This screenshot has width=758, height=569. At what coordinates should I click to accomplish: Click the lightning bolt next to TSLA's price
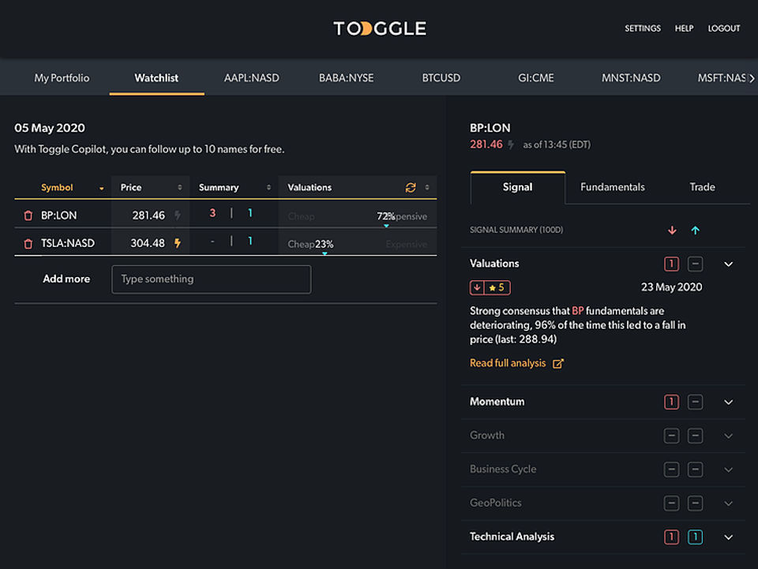(177, 242)
